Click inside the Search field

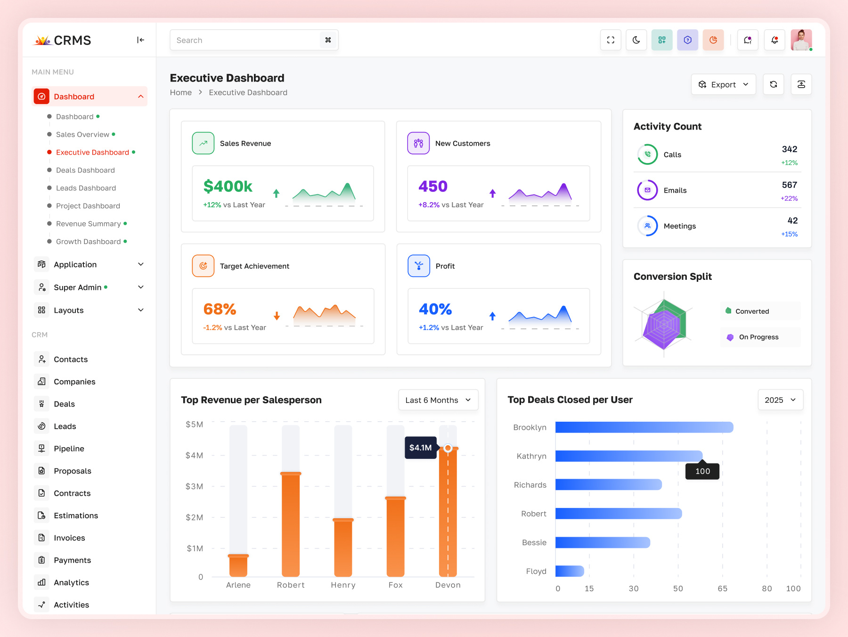[x=253, y=40]
